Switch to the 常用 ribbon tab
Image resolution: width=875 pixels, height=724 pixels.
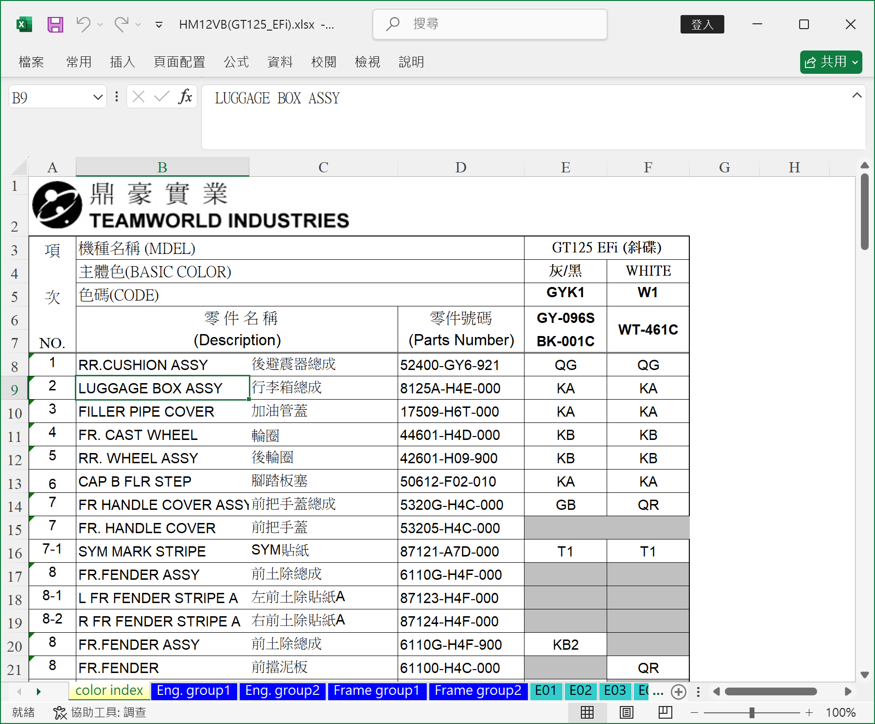coord(79,62)
